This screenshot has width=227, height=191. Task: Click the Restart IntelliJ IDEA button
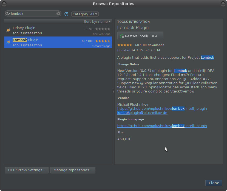click(x=140, y=35)
